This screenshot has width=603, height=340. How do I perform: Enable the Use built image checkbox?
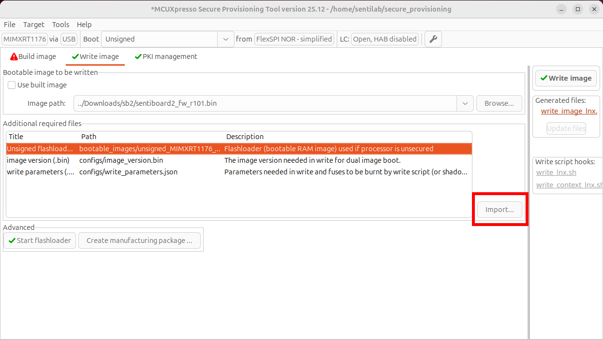tap(12, 85)
